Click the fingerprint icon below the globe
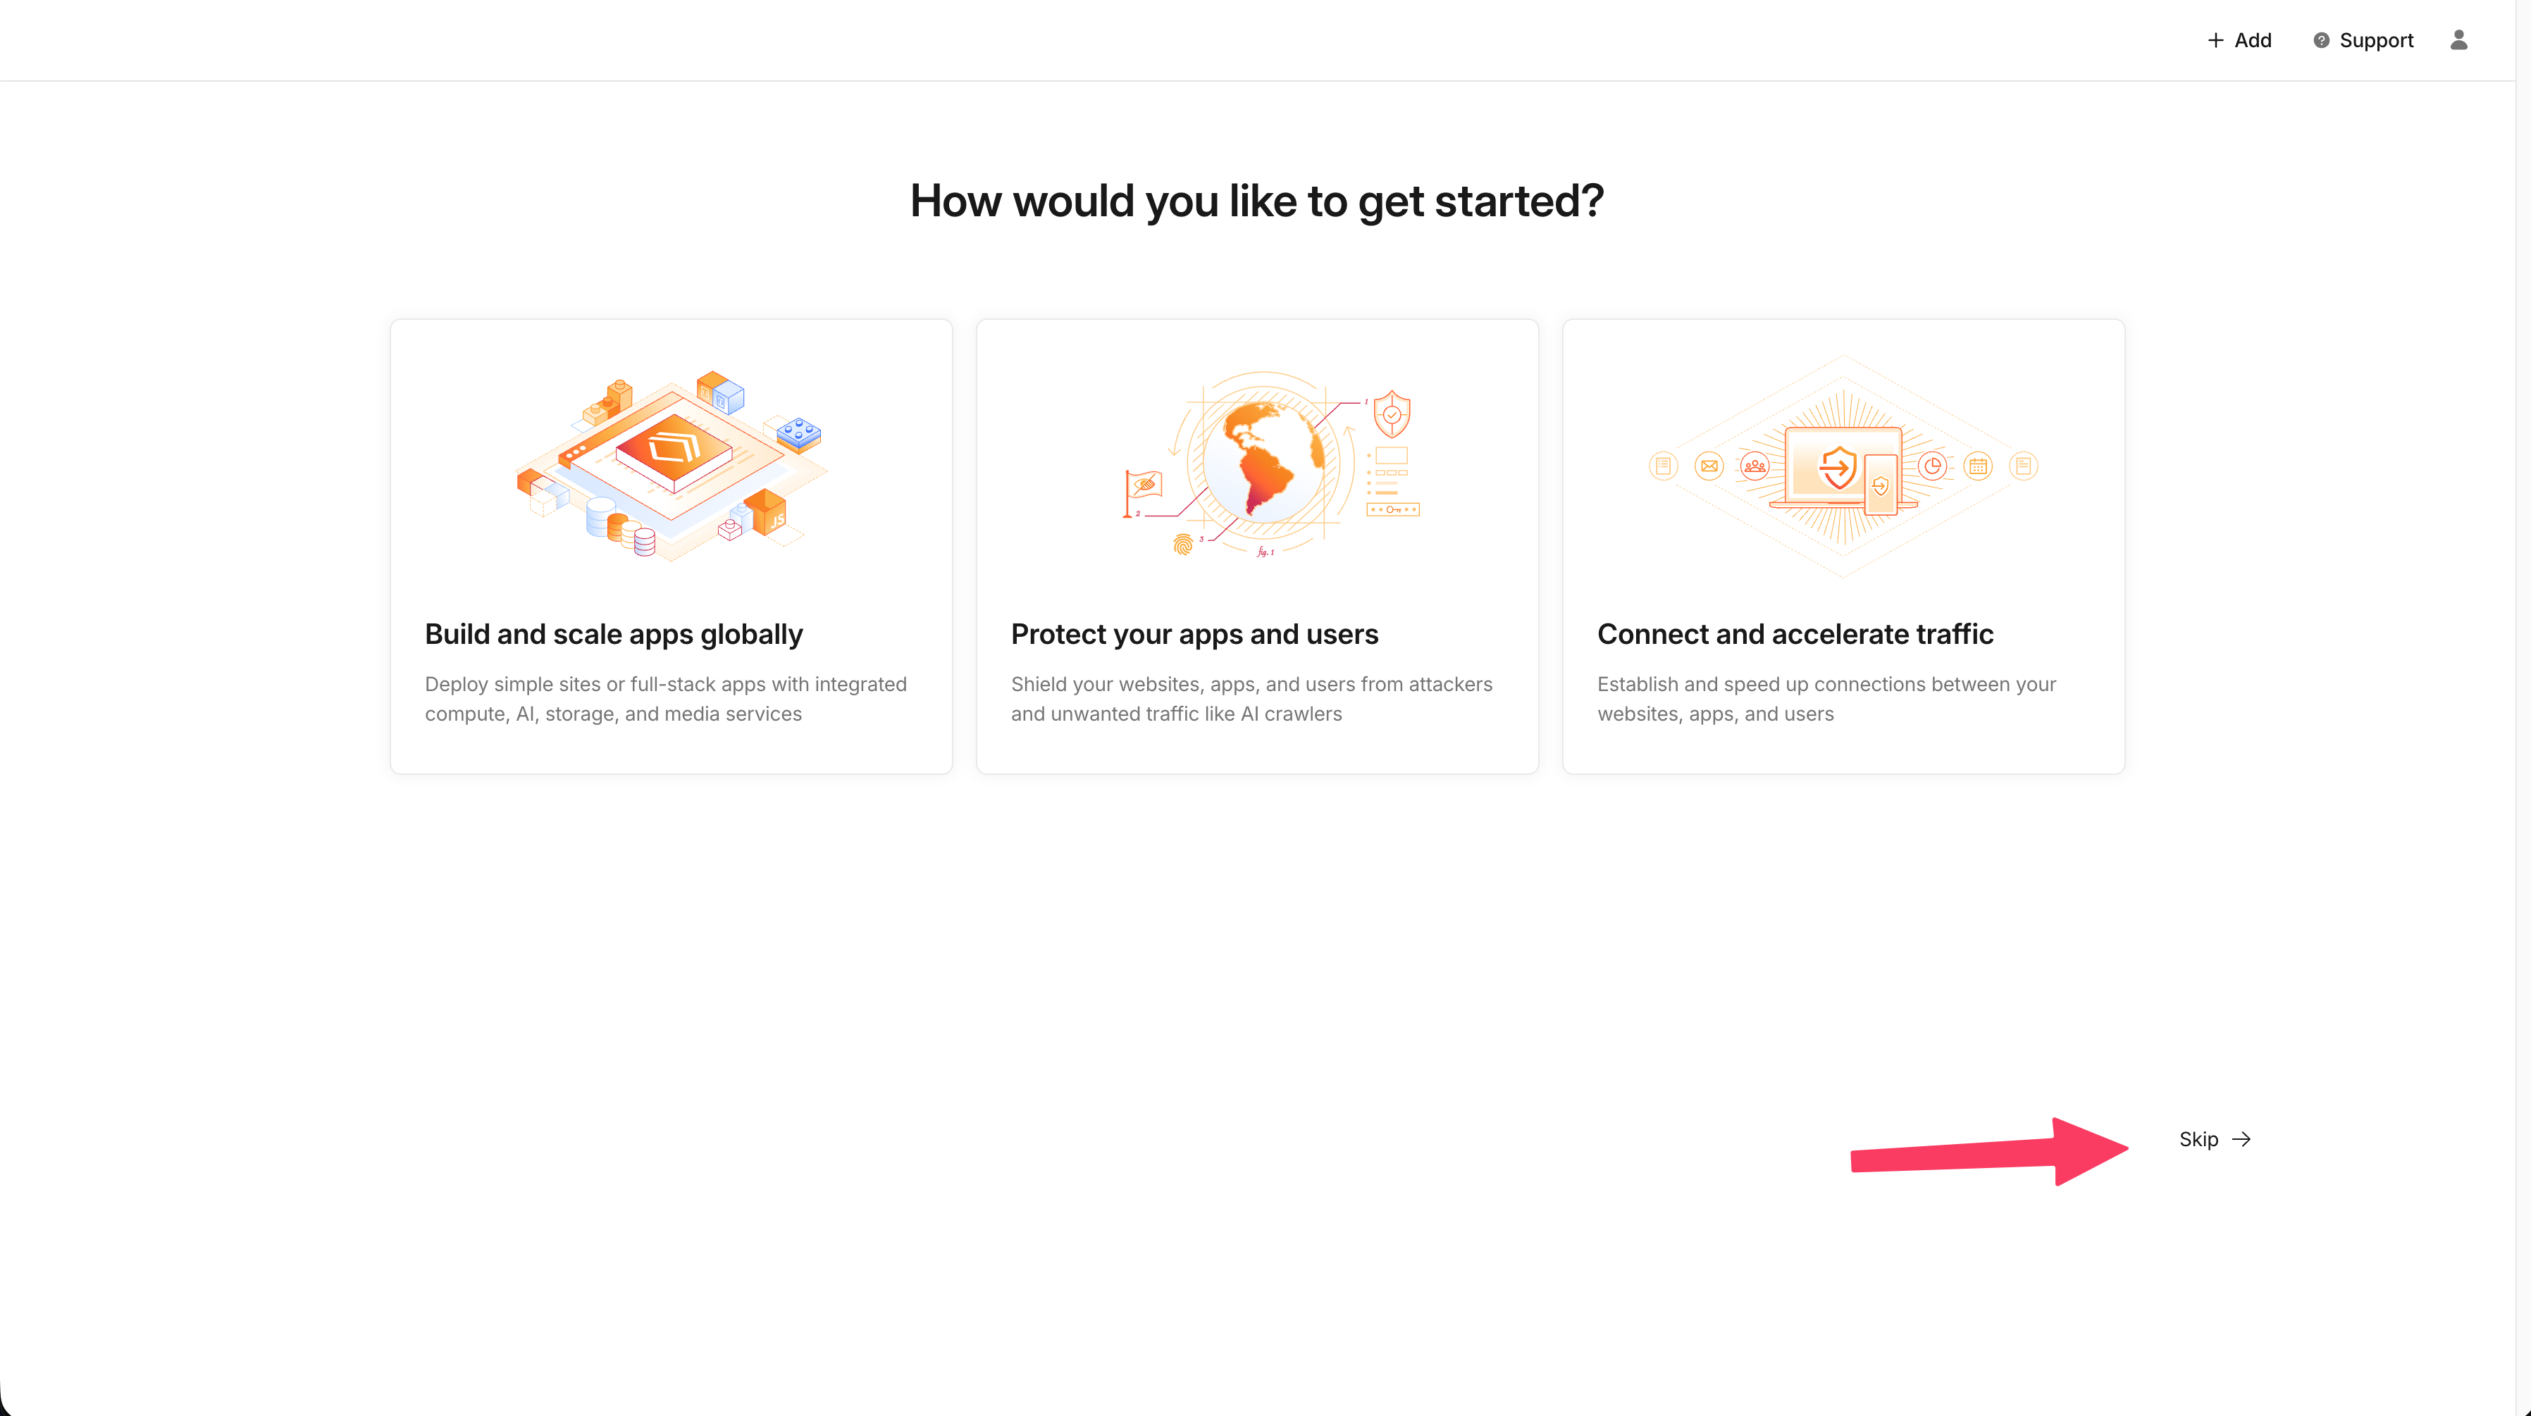Image resolution: width=2531 pixels, height=1416 pixels. (x=1183, y=543)
